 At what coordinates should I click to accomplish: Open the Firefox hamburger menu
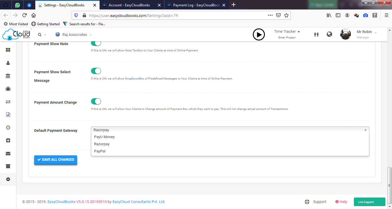click(x=386, y=16)
